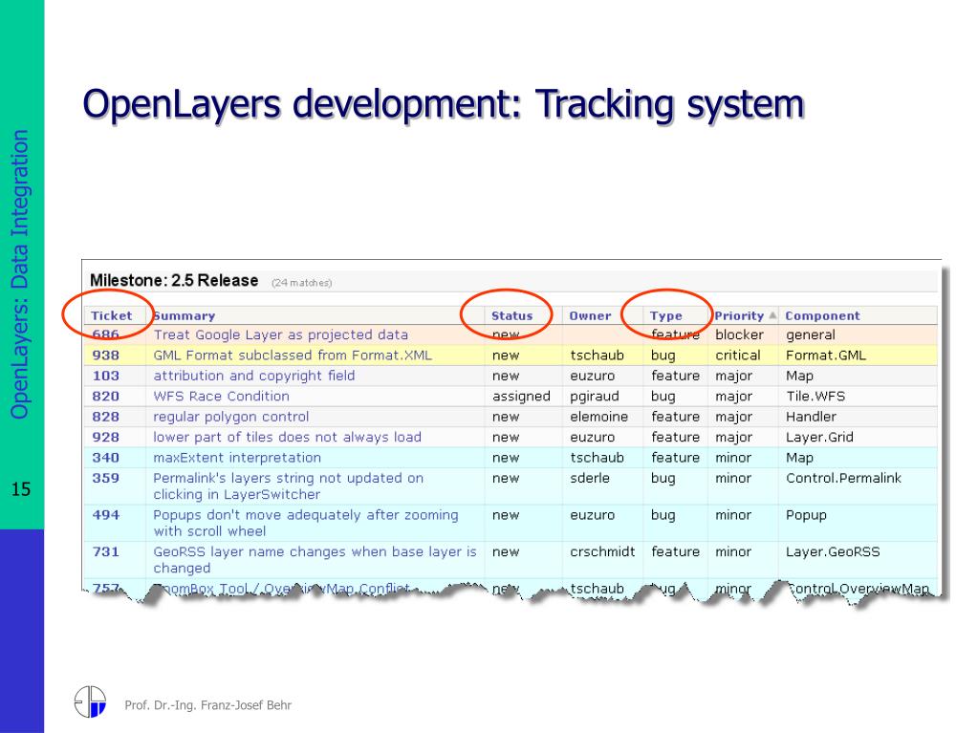This screenshot has width=978, height=733.
Task: Sort by the Owner column header
Action: pos(590,316)
